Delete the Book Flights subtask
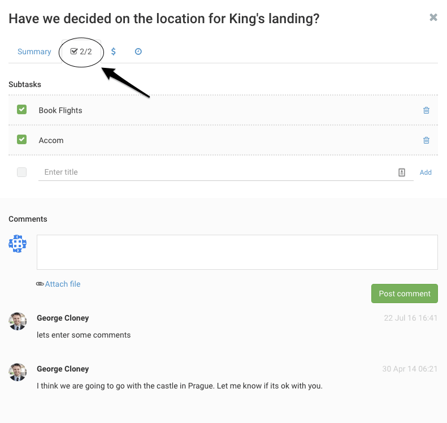Screen dimensions: 447x423 (426, 110)
